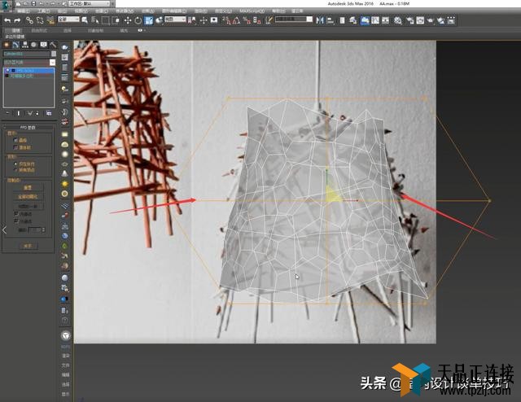Viewport: 521px width, 402px height.
Task: Click the Align tool icon
Action: click(x=331, y=20)
